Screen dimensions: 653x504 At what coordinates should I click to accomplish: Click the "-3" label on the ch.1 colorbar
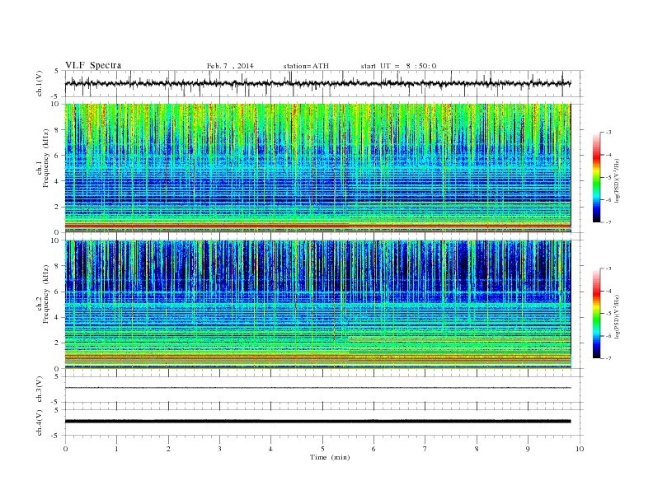tap(608, 133)
